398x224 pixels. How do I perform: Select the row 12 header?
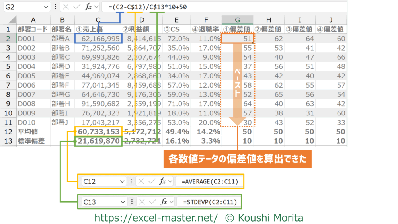click(8, 131)
